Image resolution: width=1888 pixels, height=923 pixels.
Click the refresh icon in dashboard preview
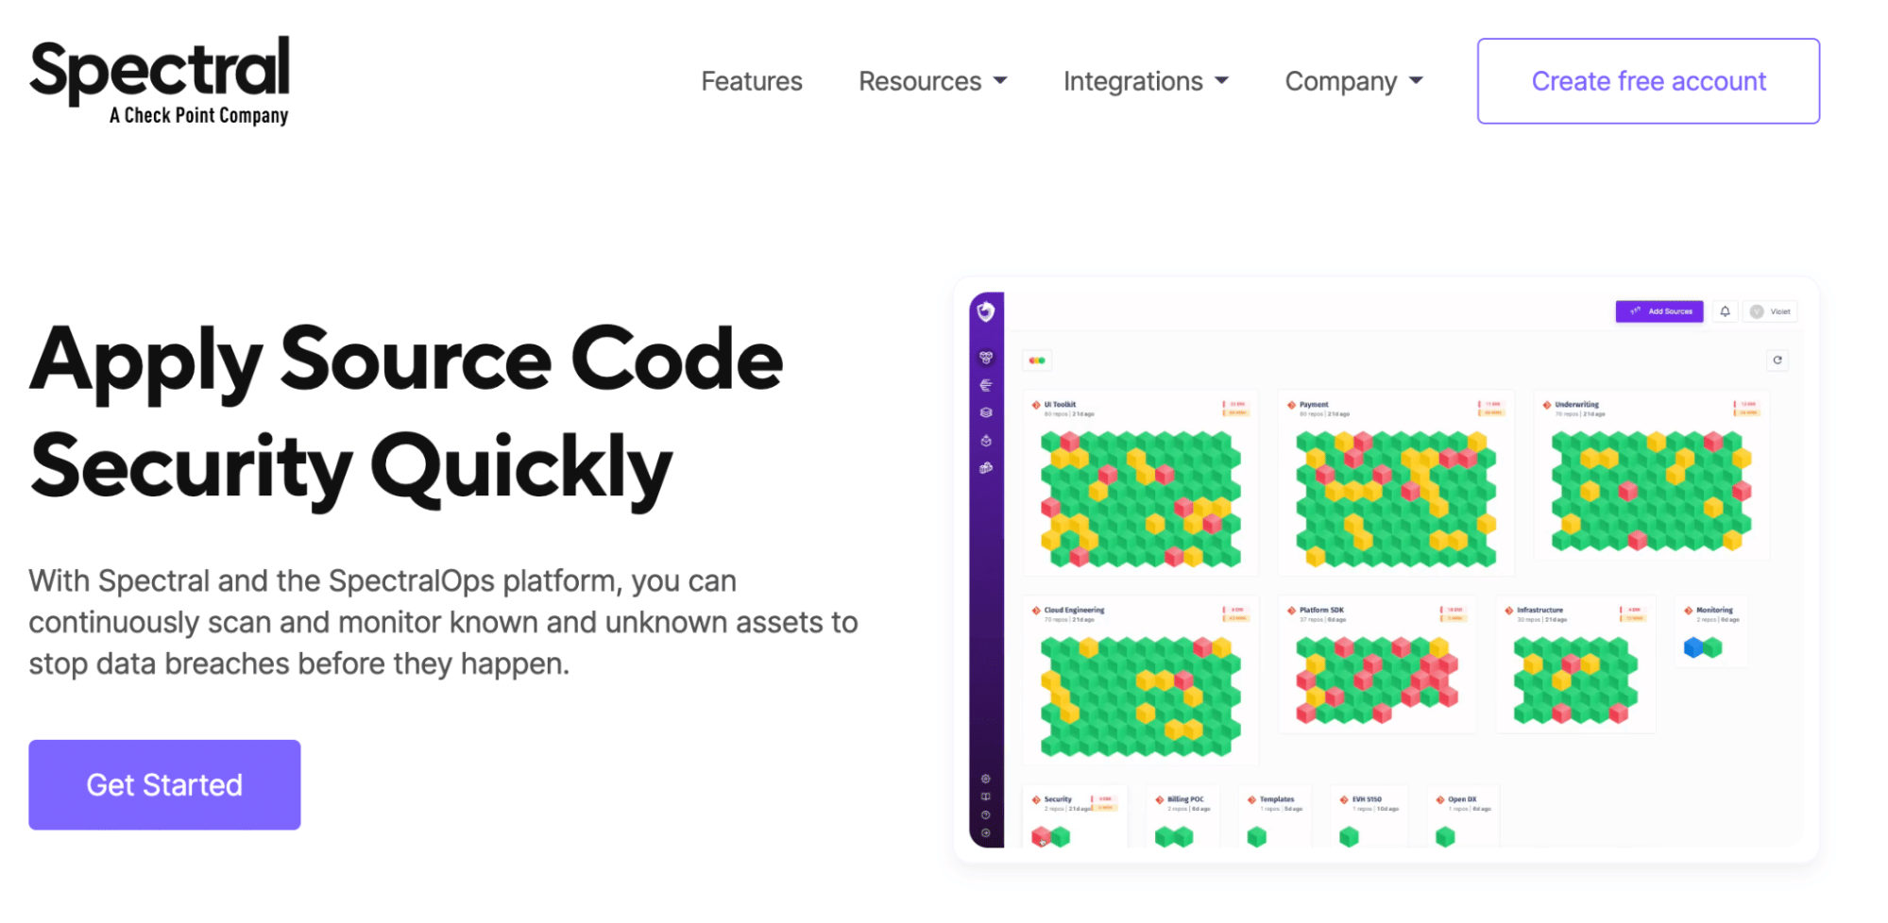pyautogui.click(x=1777, y=361)
